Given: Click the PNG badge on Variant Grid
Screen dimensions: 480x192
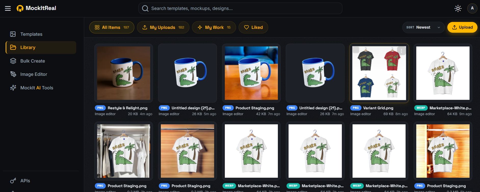Looking at the screenshot, I should pos(356,108).
